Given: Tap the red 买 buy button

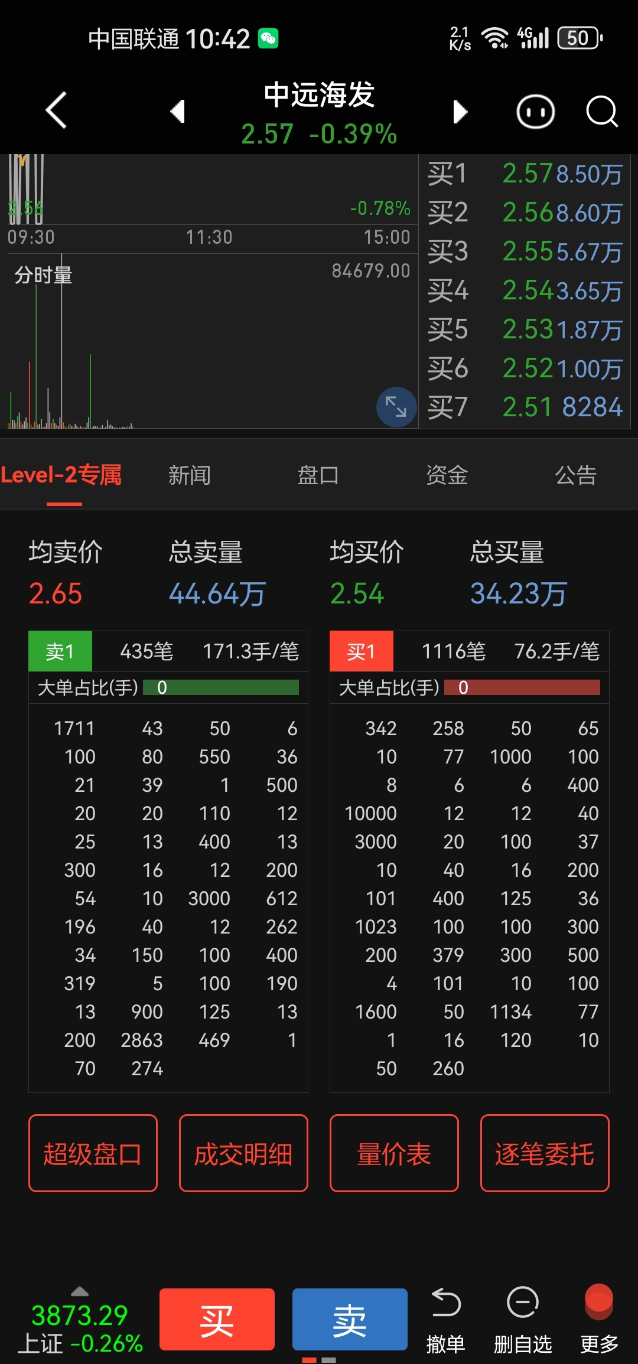Looking at the screenshot, I should (217, 1320).
